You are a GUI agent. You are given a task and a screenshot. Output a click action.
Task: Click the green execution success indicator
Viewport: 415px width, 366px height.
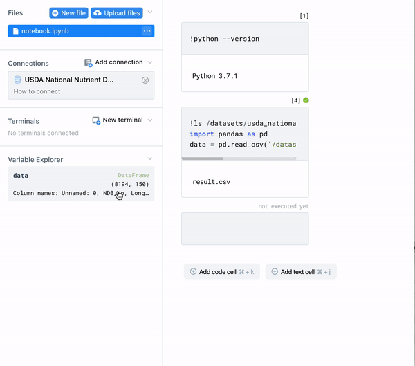306,100
